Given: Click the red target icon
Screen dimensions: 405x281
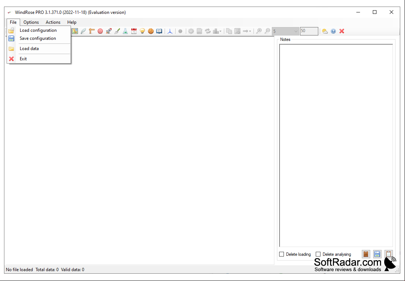Looking at the screenshot, I should [x=100, y=31].
